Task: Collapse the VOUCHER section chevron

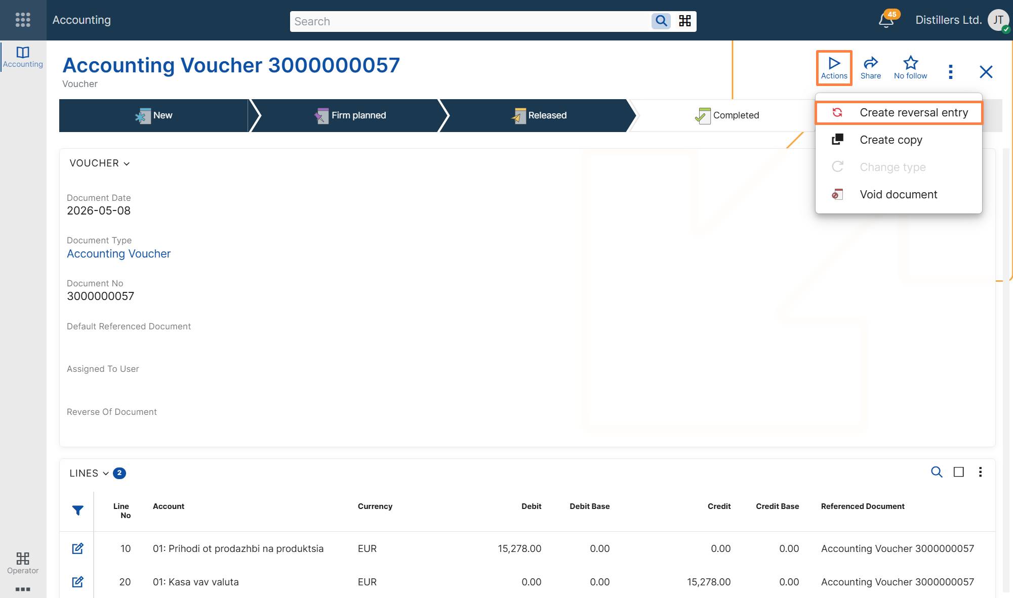Action: coord(127,163)
